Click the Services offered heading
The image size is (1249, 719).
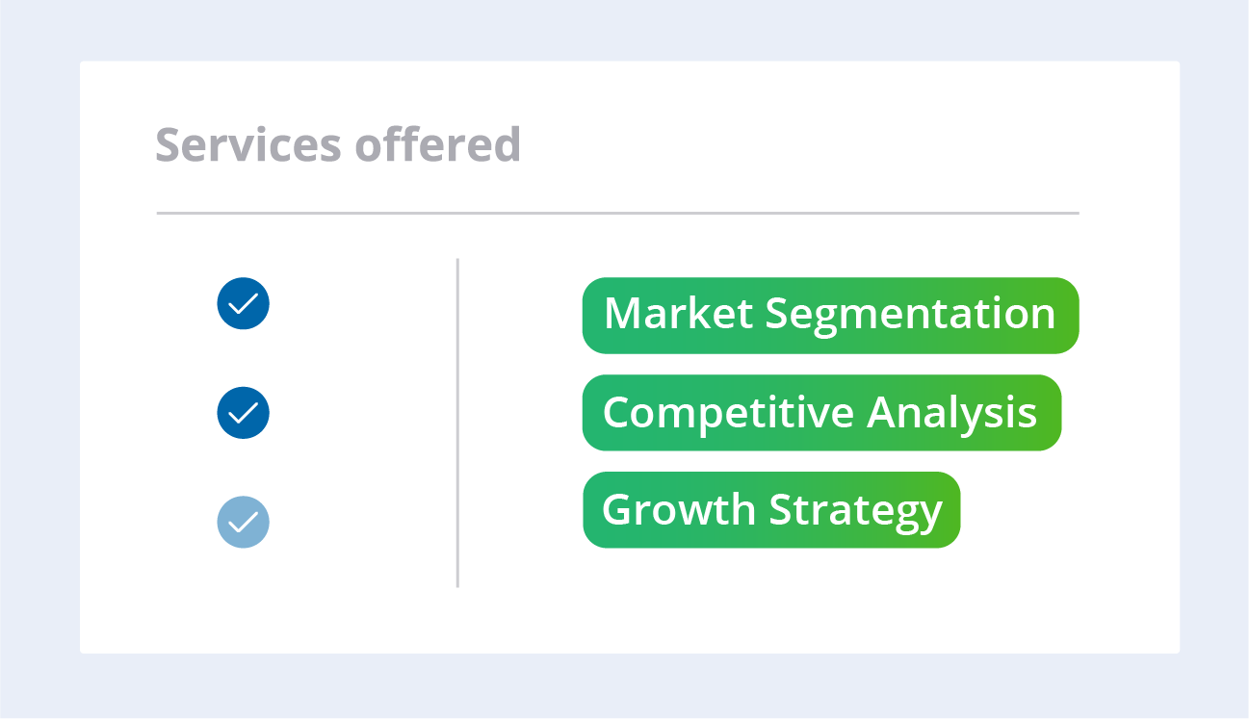click(x=338, y=144)
